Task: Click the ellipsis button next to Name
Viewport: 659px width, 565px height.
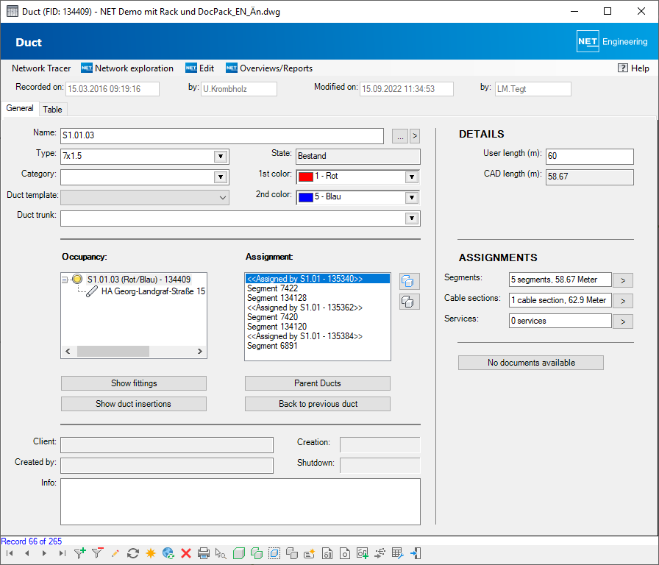Action: 400,136
